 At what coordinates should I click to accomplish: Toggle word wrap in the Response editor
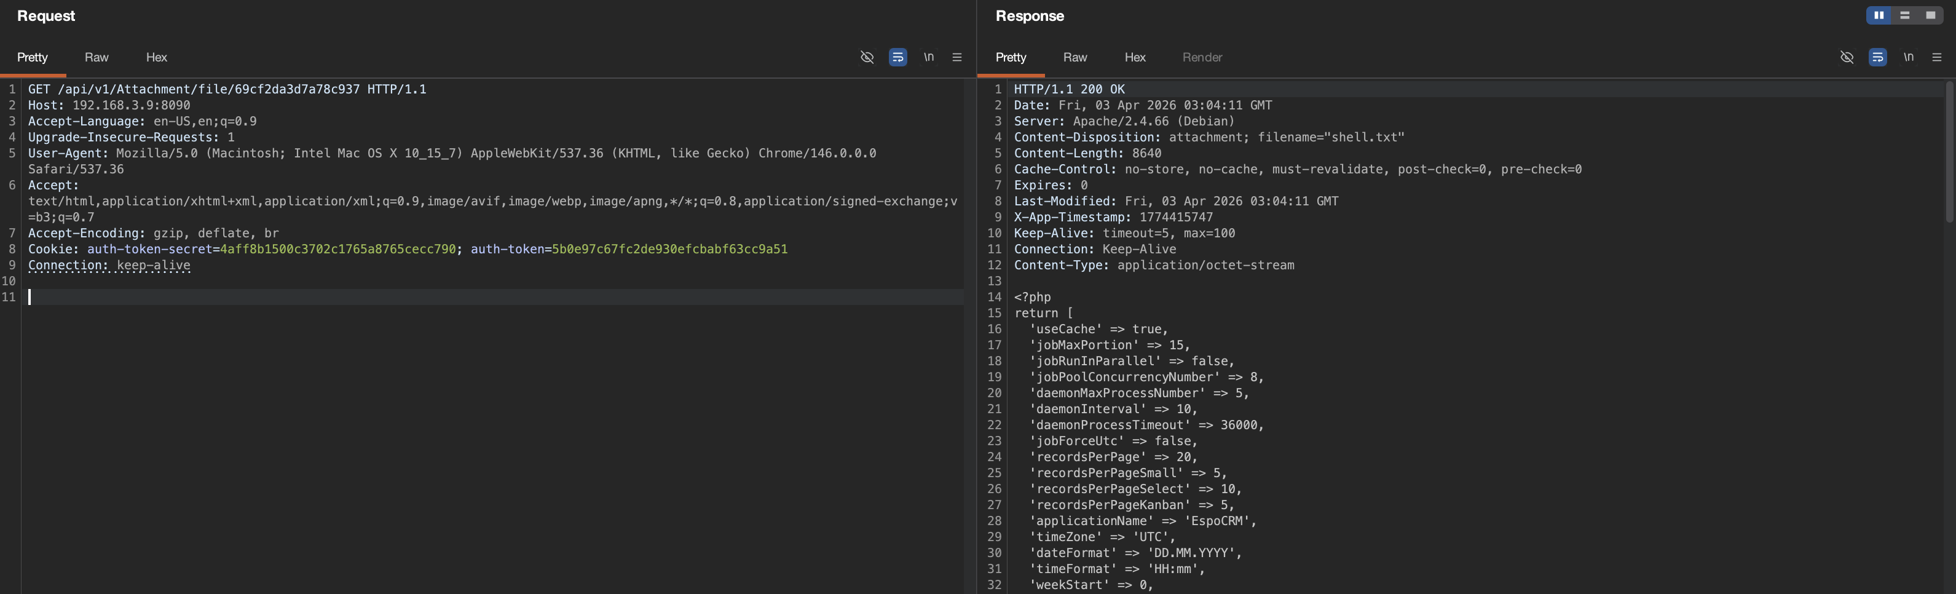(x=1878, y=57)
